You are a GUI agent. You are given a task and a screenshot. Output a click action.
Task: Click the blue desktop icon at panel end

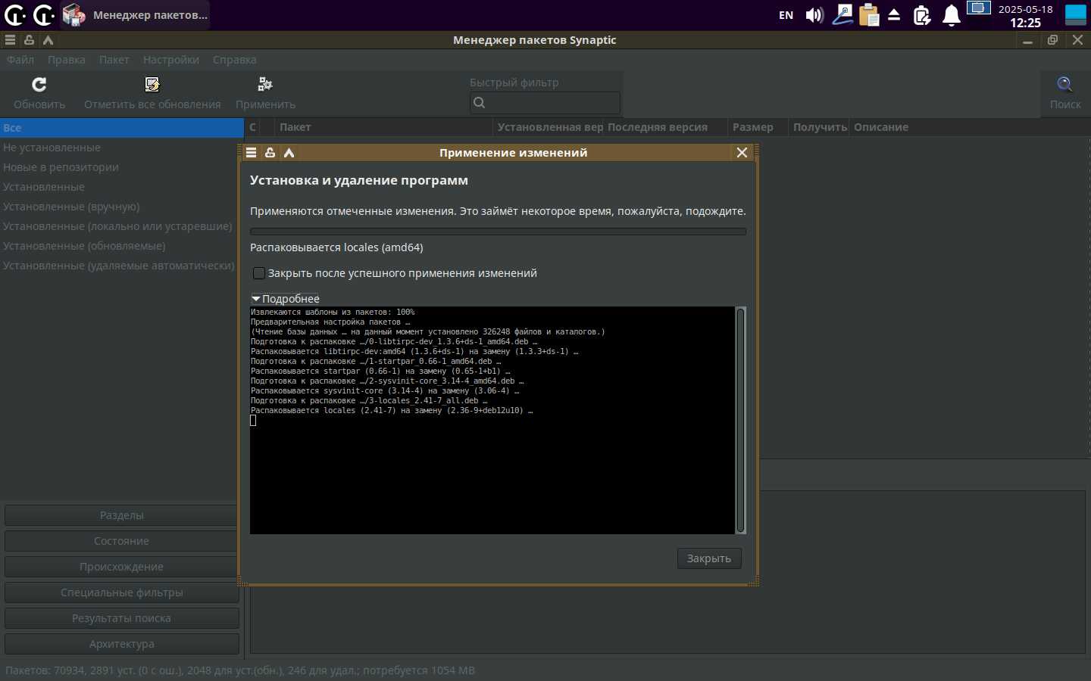coord(1076,15)
